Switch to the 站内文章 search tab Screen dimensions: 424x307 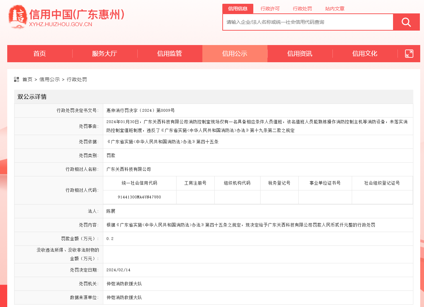point(335,9)
